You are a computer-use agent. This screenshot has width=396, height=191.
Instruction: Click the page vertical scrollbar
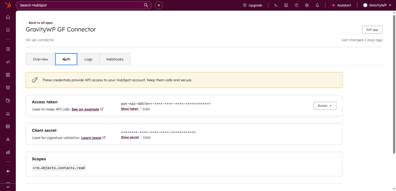coord(394,83)
